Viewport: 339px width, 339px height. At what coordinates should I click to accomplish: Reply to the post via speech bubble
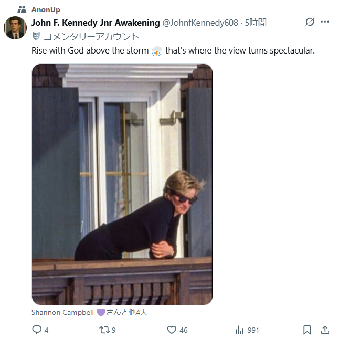point(37,330)
